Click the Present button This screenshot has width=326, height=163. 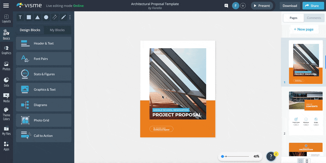(262, 5)
